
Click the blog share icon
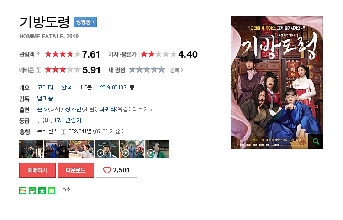click(23, 191)
